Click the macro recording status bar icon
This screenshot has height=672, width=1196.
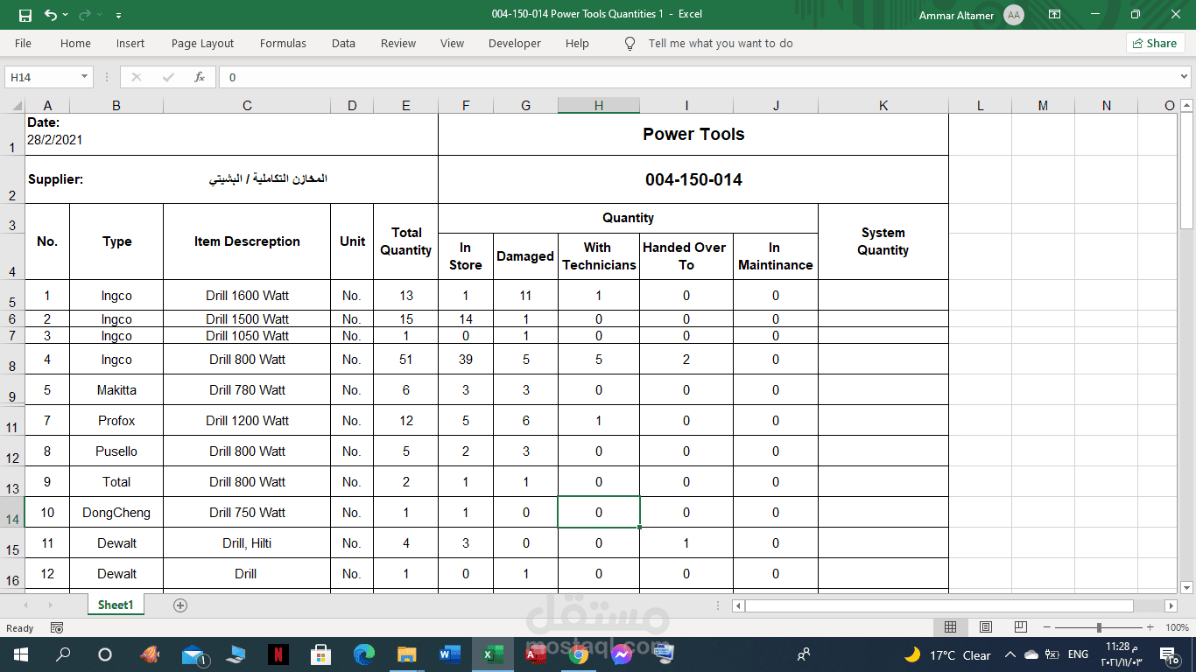tap(57, 627)
